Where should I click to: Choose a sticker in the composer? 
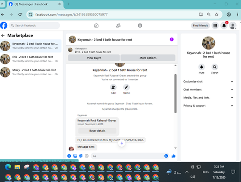pyautogui.click(x=81, y=156)
